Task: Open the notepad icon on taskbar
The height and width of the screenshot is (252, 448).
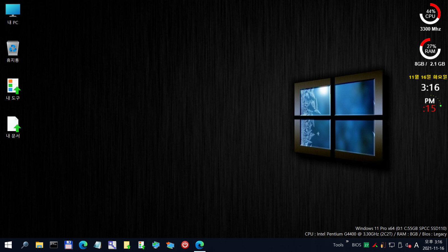Action: [x=97, y=245]
